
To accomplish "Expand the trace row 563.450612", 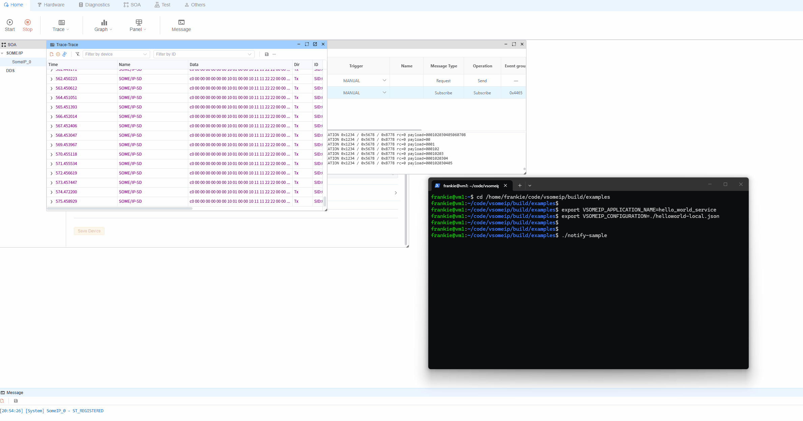I will pos(51,88).
